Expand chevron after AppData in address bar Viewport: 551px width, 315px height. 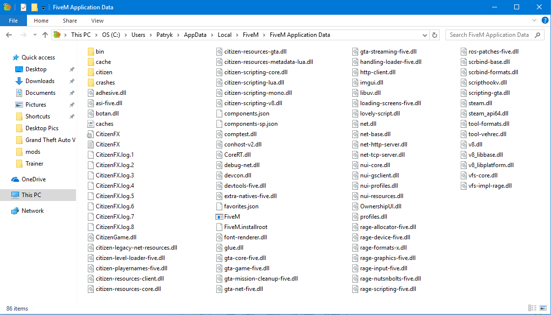click(212, 35)
